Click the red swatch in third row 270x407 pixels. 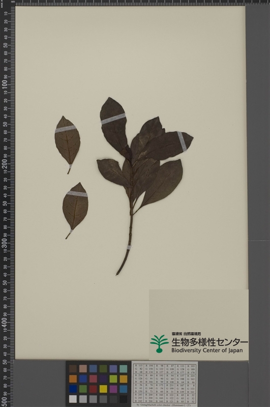point(93,389)
